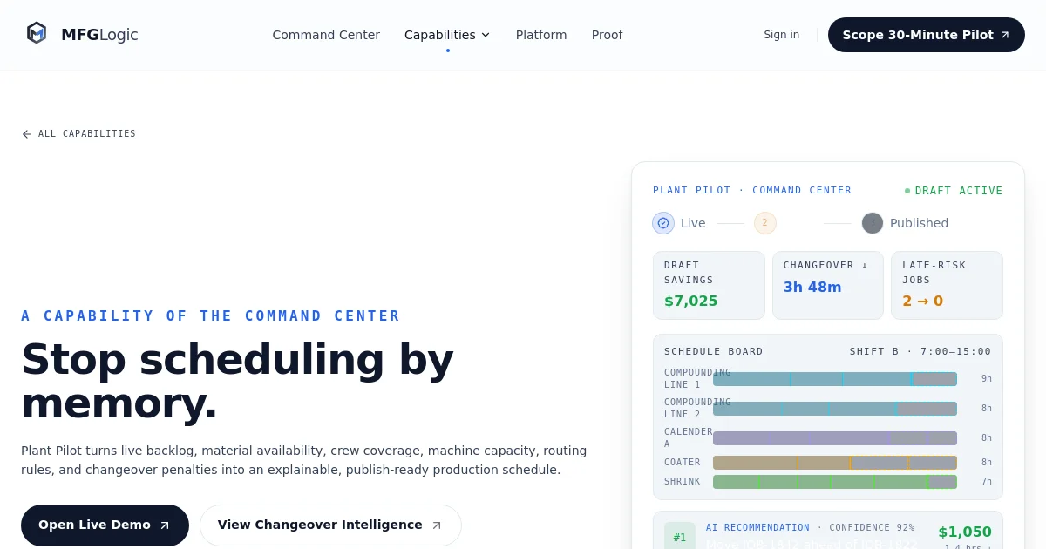
Task: Click the Shrink schedule bar
Action: point(835,482)
